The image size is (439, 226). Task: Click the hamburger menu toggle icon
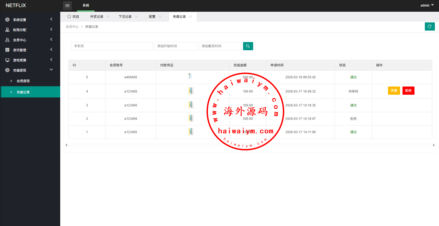pyautogui.click(x=67, y=5)
